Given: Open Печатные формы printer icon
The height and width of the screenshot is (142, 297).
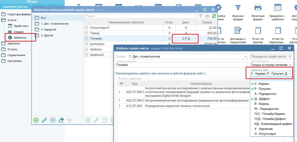Looking at the screenshot, I should 258,8.
